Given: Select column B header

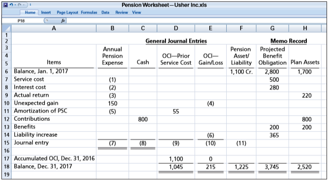Looking at the screenshot, I should pos(112,28).
